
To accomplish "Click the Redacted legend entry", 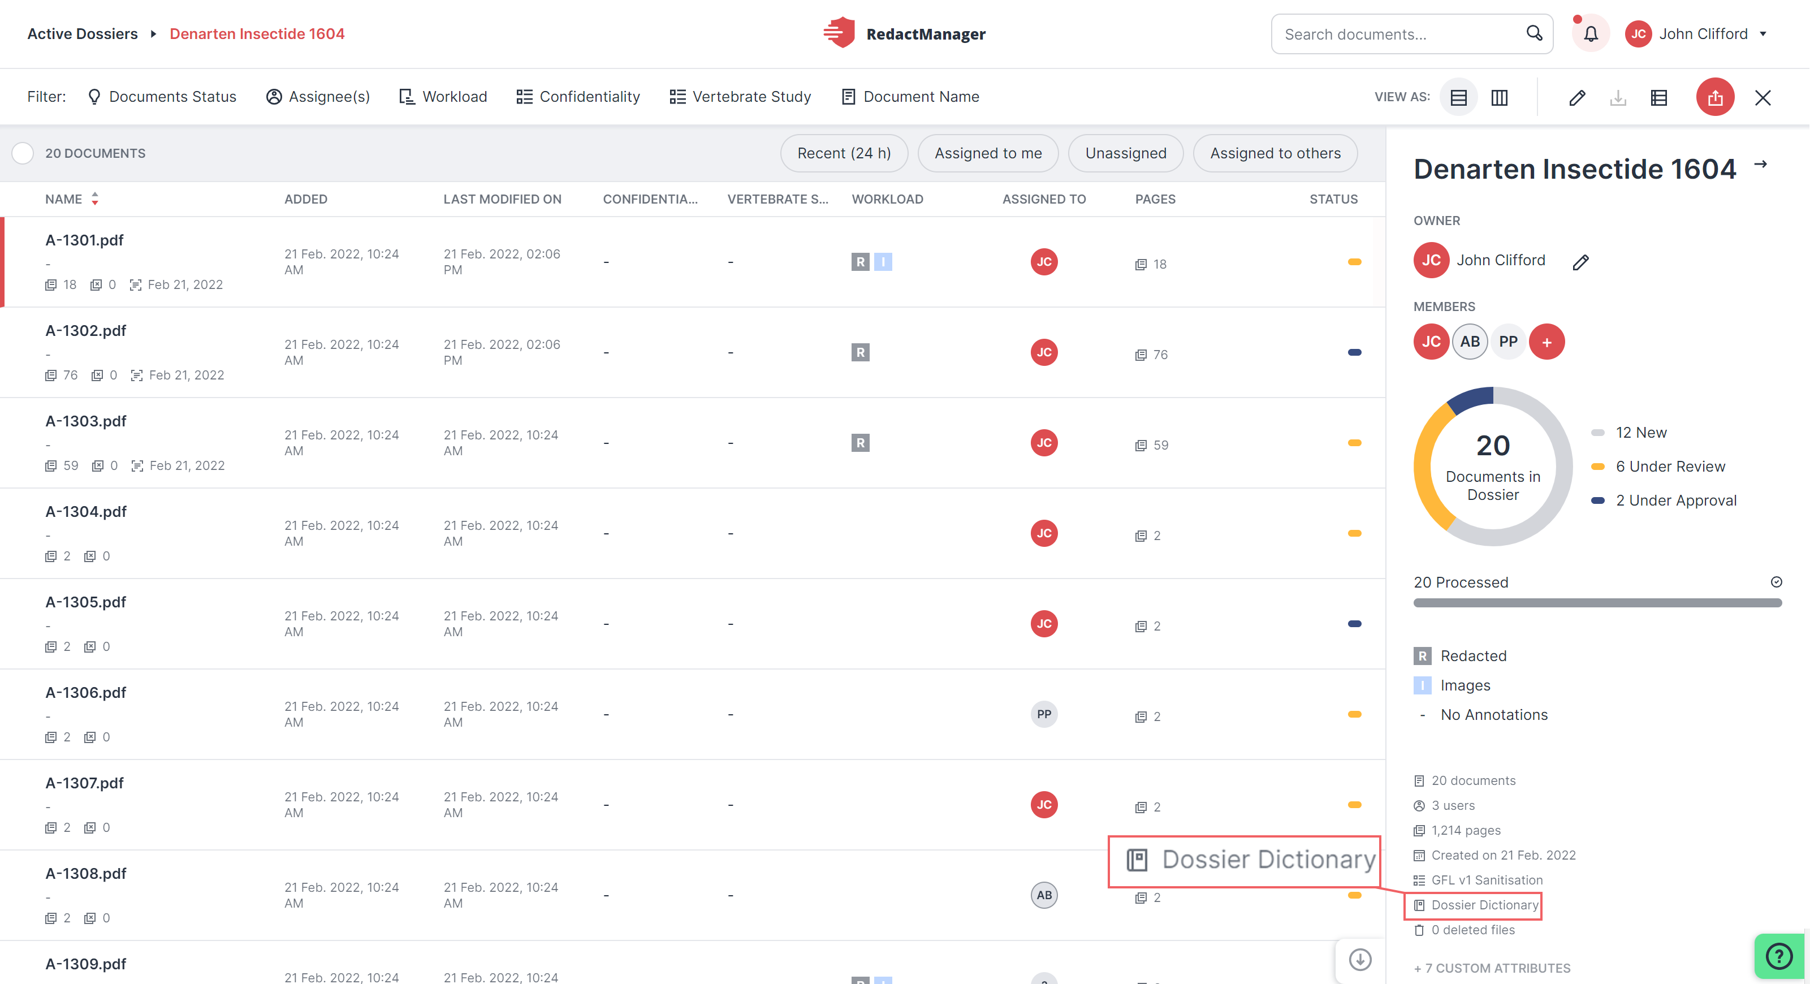I will click(x=1460, y=656).
